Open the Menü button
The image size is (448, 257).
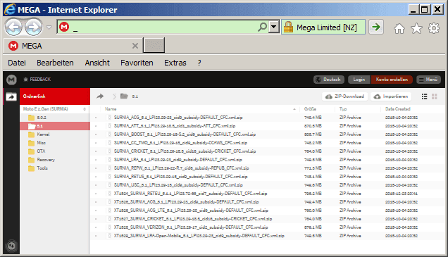428,80
